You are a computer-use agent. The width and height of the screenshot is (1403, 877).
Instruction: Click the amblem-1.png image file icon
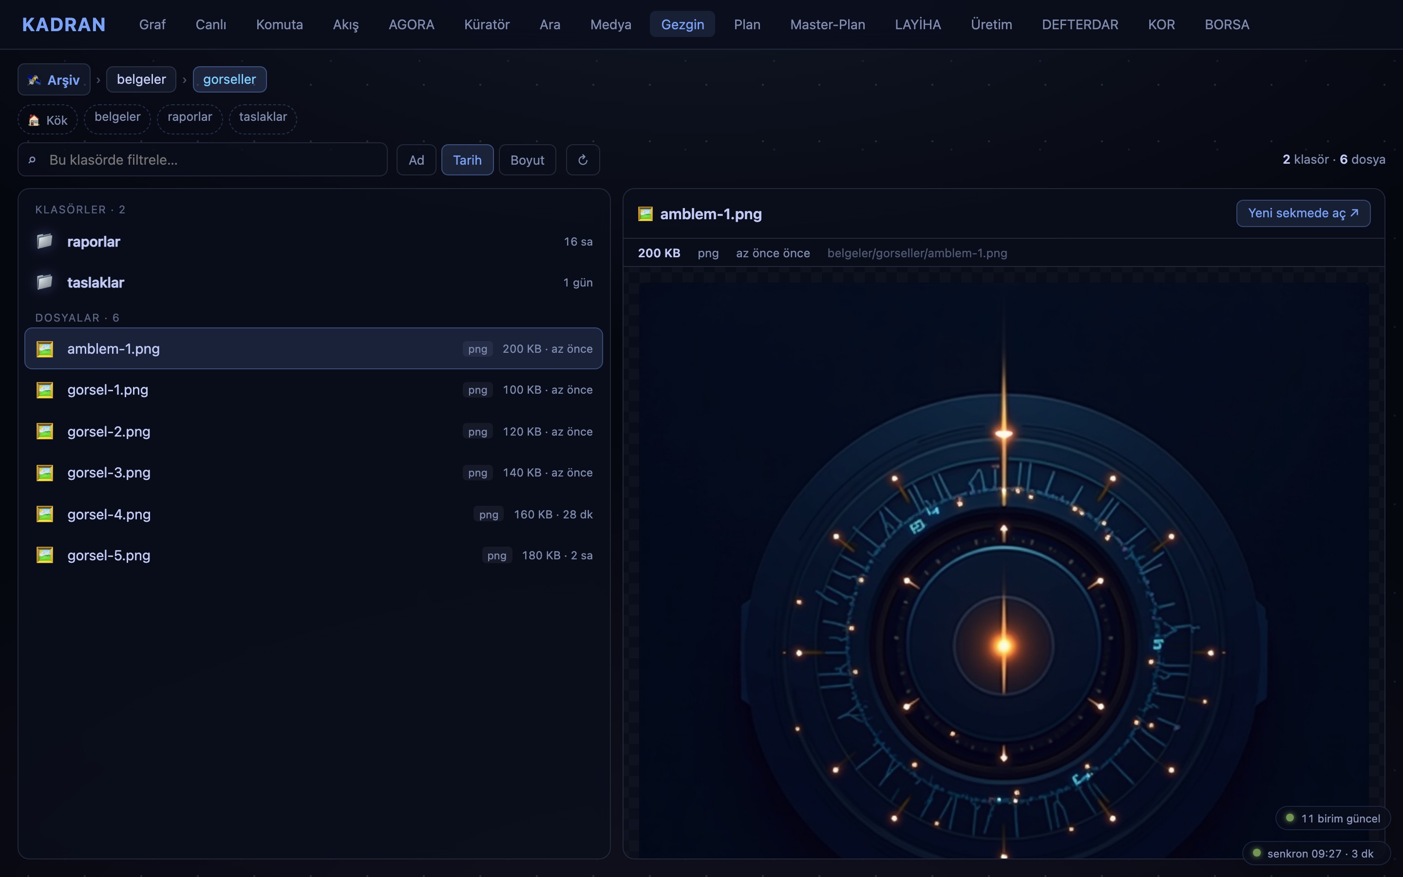click(45, 348)
